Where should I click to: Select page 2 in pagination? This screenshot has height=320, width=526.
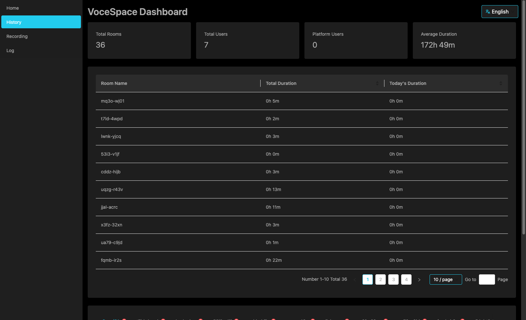381,279
